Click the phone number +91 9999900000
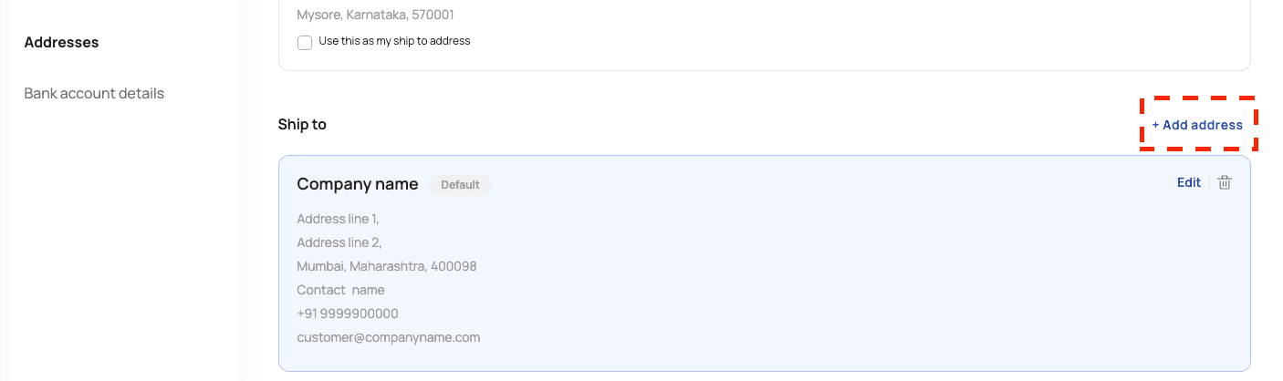 tap(348, 314)
